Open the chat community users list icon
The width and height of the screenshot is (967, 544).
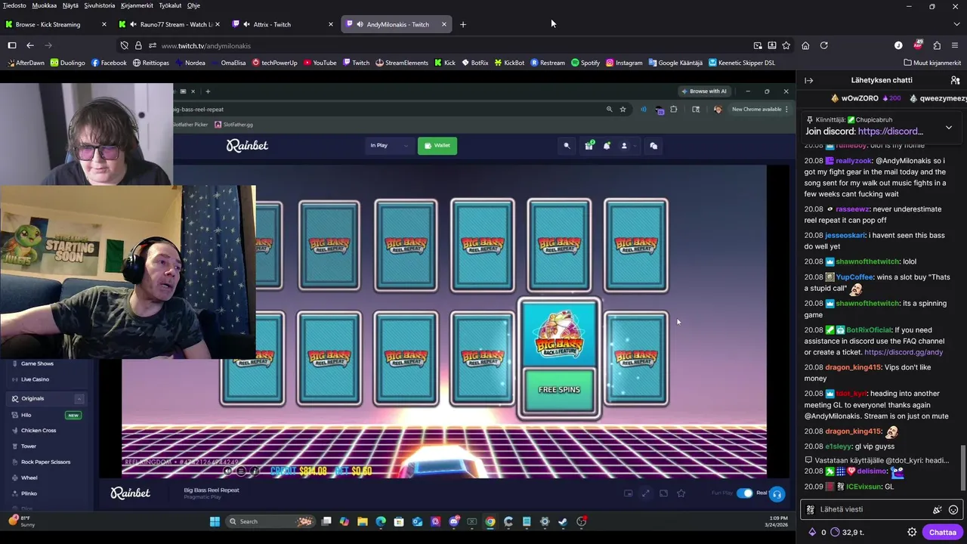(955, 80)
